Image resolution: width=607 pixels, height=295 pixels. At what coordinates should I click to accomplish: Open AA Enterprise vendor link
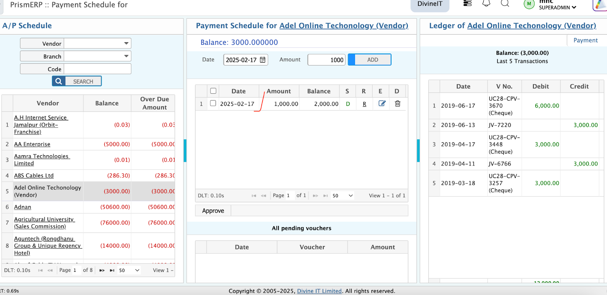32,144
